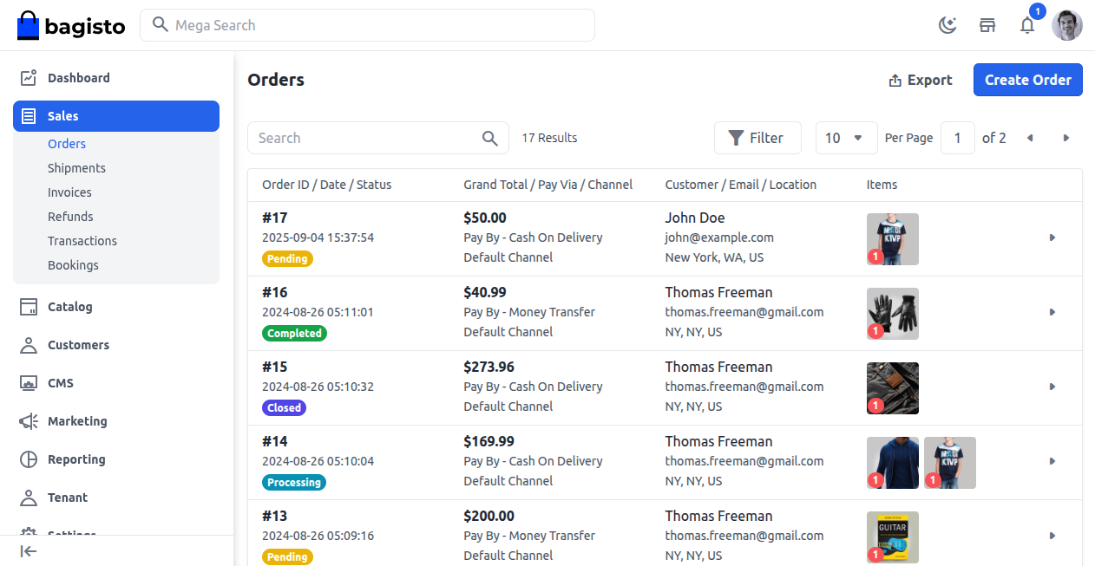The image size is (1095, 566).
Task: Click the user profile avatar
Action: point(1066,25)
